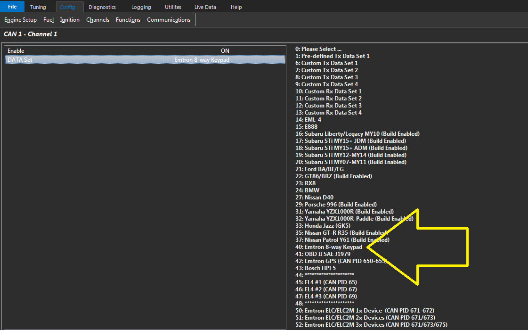Viewport: 528px width, 330px height.
Task: Open the Functions submenu
Action: point(128,20)
